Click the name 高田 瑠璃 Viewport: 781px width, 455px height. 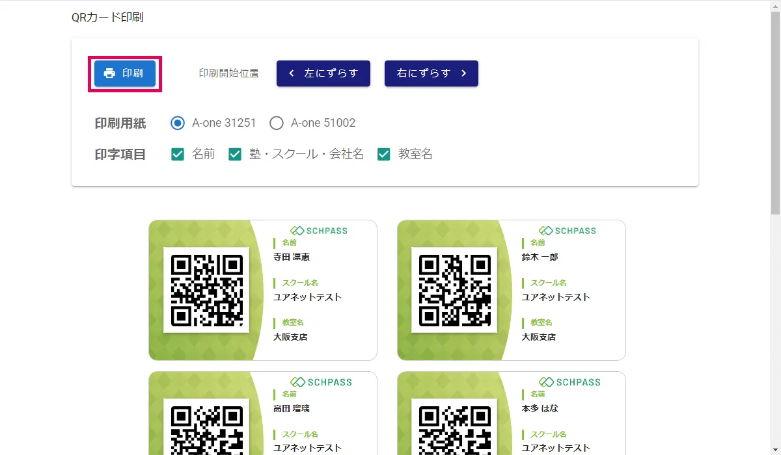[x=292, y=408]
